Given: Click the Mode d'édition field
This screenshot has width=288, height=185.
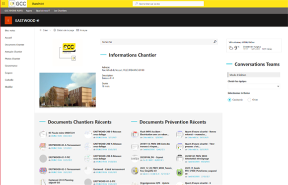Looking at the screenshot, I should pos(254,75).
